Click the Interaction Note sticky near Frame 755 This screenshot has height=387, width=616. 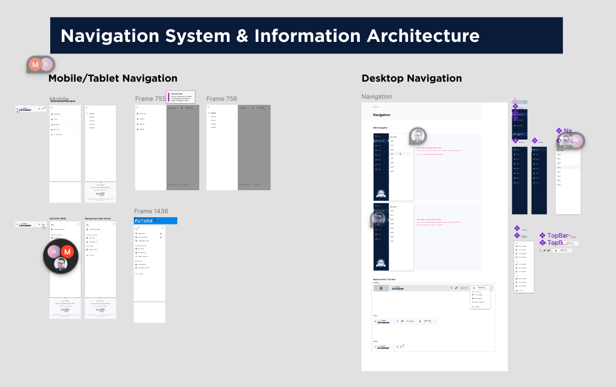(x=180, y=96)
